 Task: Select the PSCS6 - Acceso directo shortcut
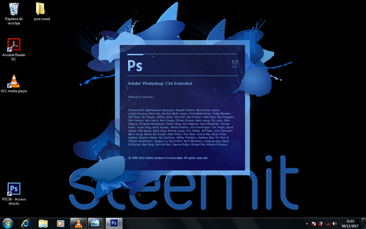click(14, 194)
